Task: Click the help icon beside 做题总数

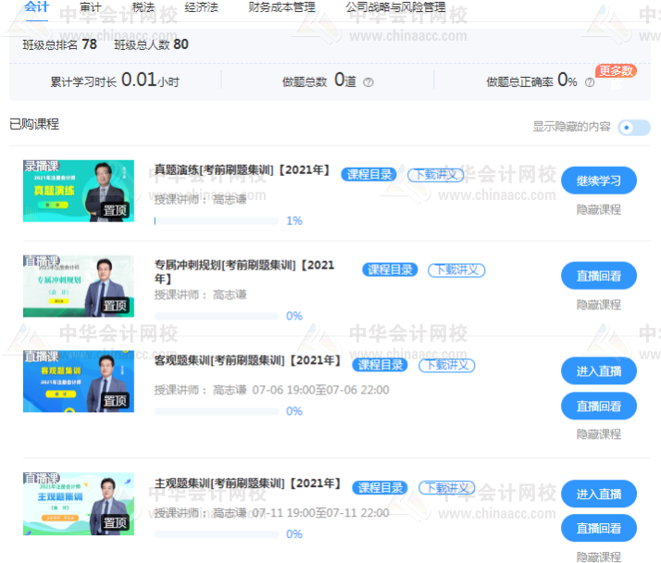Action: tap(368, 82)
